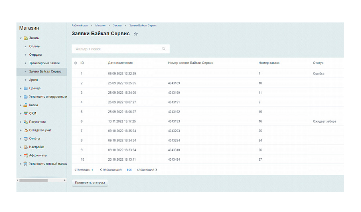Click the Заказы shopping bag icon
Viewport: 361px width, 212px height.
pyautogui.click(x=26, y=38)
